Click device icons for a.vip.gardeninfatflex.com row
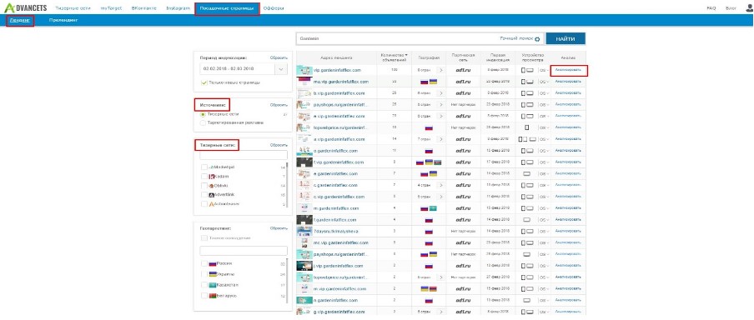 (x=527, y=139)
